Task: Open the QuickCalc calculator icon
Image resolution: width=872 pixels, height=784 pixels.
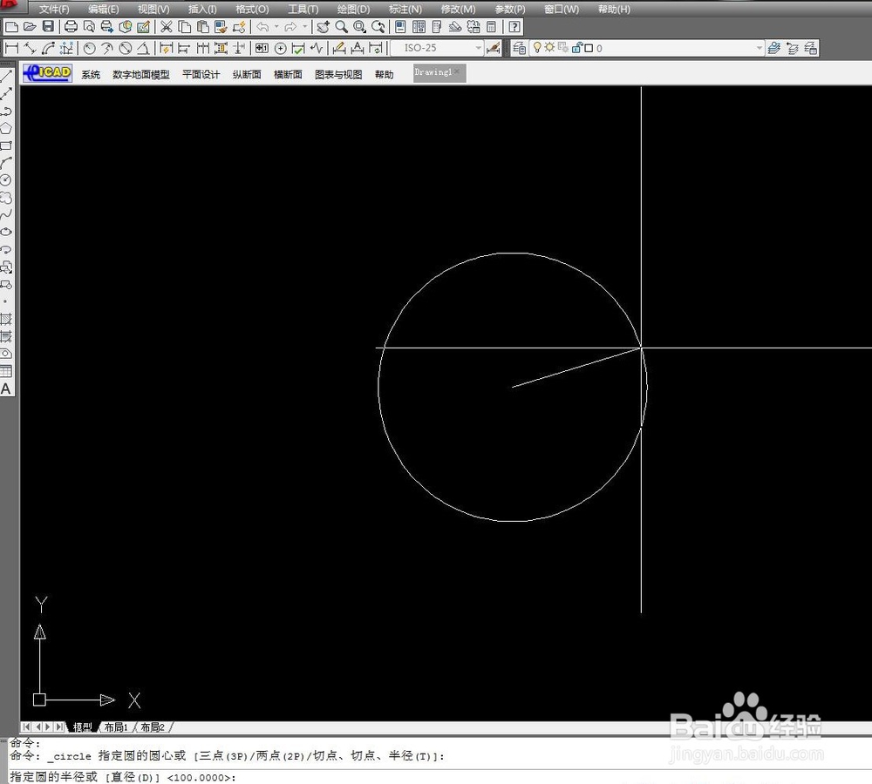Action: tap(491, 27)
